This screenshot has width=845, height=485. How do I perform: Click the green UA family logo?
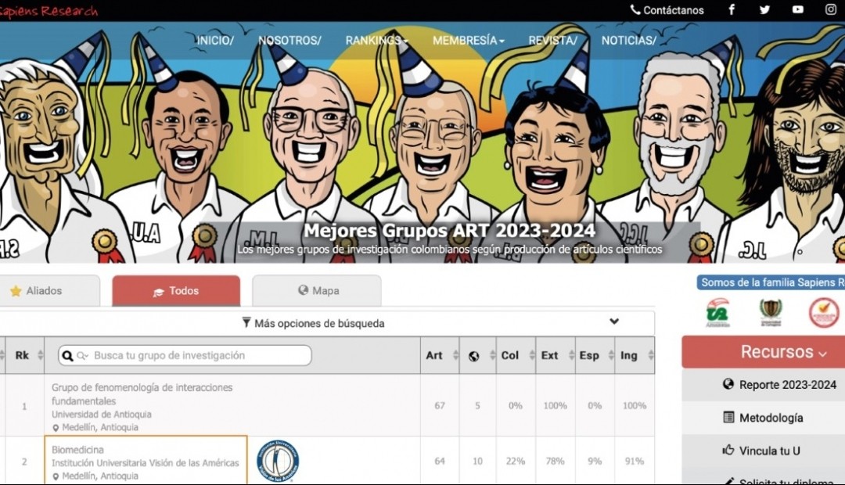point(717,313)
